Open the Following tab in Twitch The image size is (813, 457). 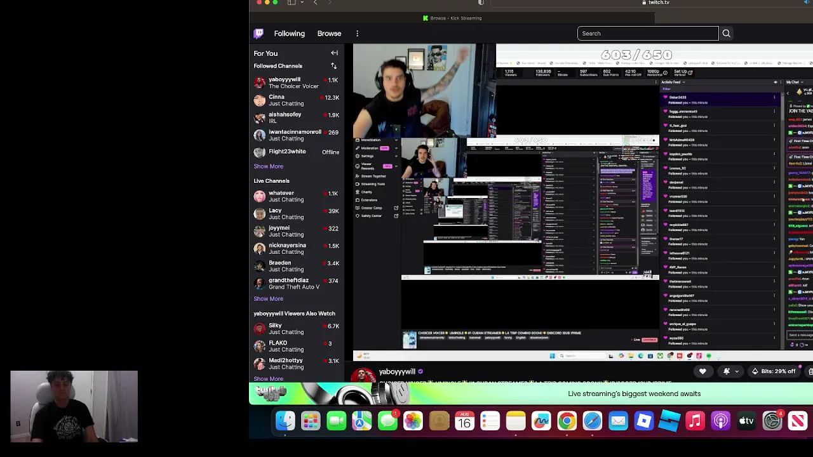point(290,34)
